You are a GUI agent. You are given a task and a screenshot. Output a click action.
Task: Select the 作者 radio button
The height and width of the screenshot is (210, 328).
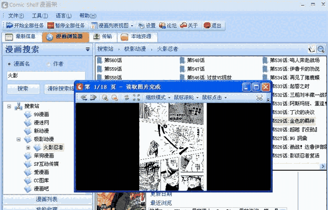point(49,64)
